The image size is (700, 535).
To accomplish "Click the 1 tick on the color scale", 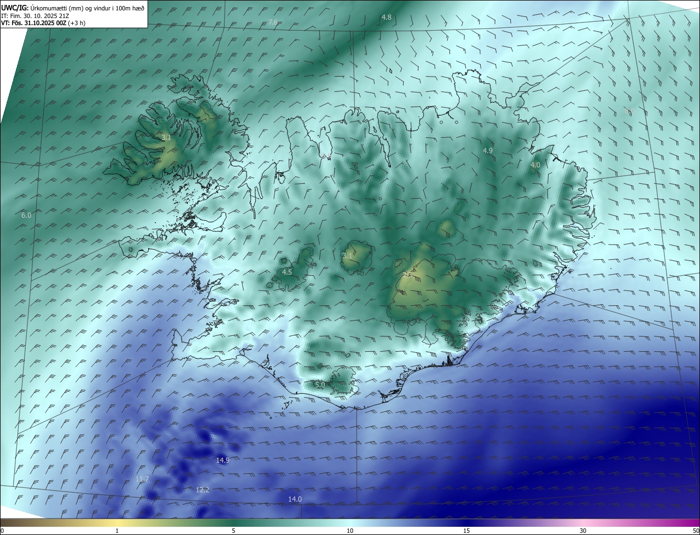I will coord(117,531).
